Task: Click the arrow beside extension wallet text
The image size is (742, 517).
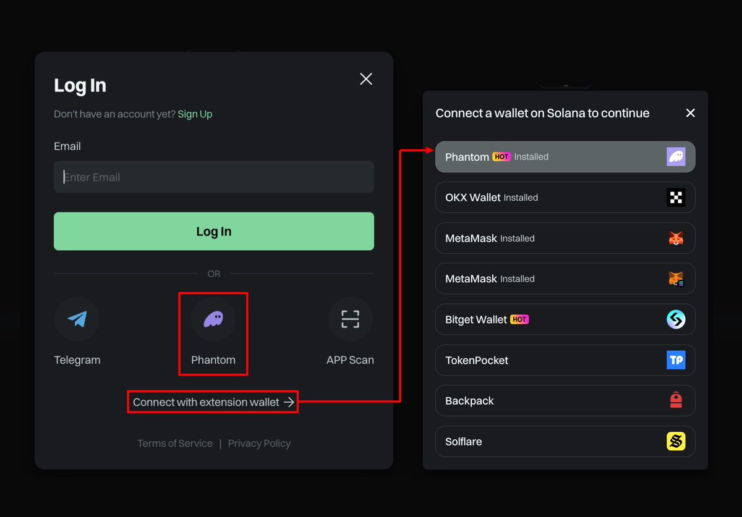Action: coord(289,402)
